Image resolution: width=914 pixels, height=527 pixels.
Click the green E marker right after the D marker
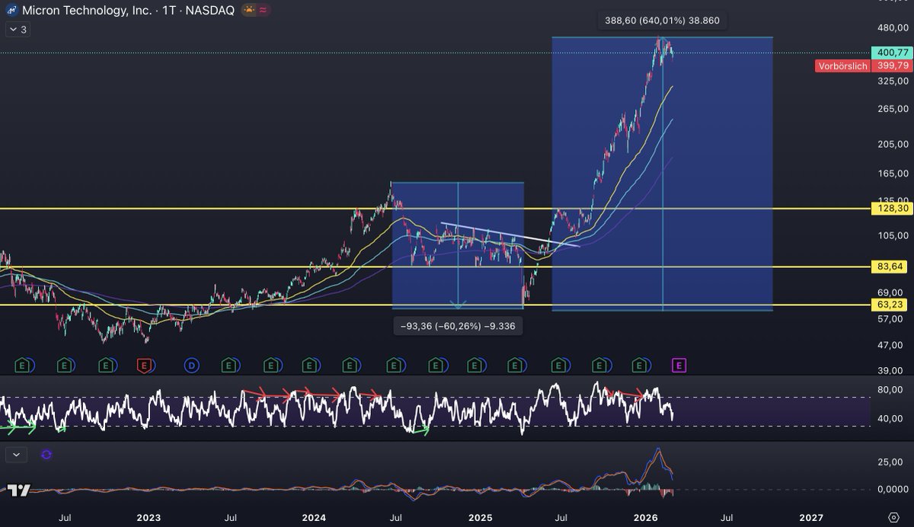click(x=227, y=366)
